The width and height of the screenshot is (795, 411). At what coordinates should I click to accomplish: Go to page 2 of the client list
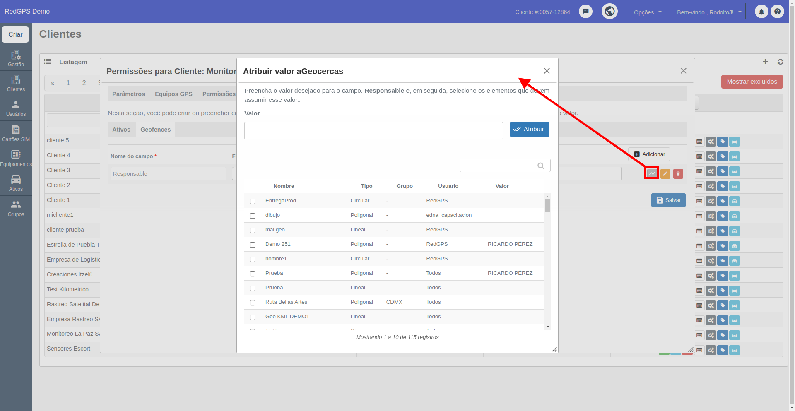[x=84, y=83]
